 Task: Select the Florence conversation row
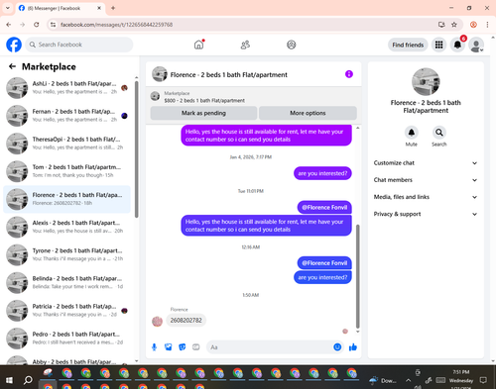pos(67,199)
